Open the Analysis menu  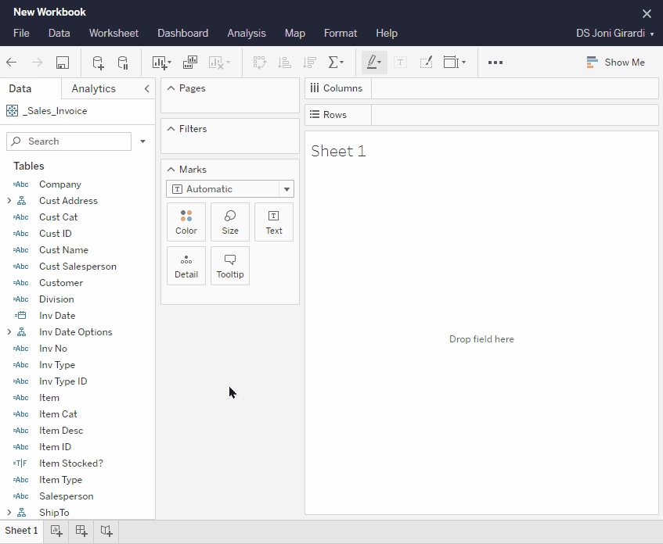tap(247, 34)
